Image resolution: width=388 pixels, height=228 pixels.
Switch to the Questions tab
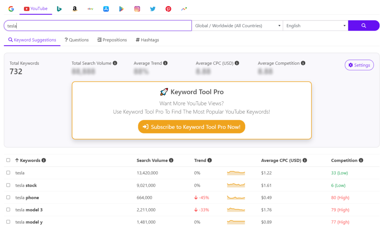[x=77, y=40]
